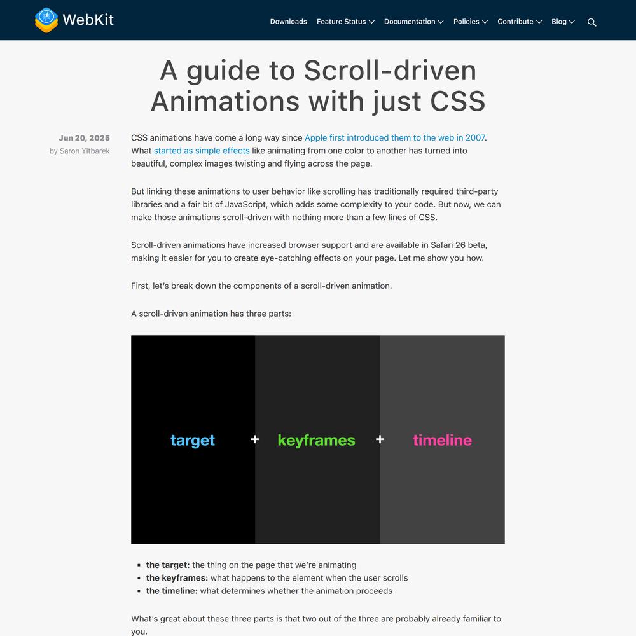Expand the chevron next to Documentation
The image size is (636, 636).
440,22
